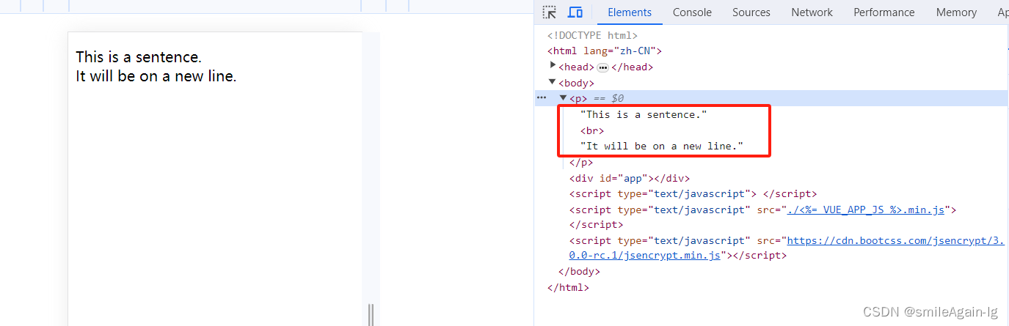Select the html lang="zh-CN" node

[x=605, y=51]
